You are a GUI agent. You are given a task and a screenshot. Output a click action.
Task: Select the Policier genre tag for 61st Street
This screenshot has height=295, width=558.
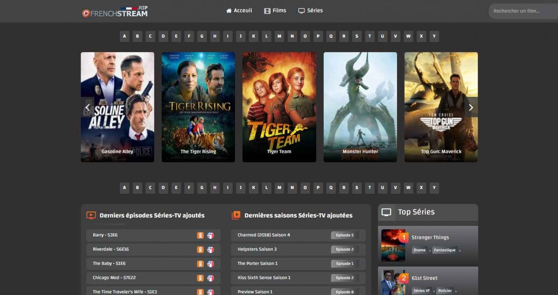(445, 291)
